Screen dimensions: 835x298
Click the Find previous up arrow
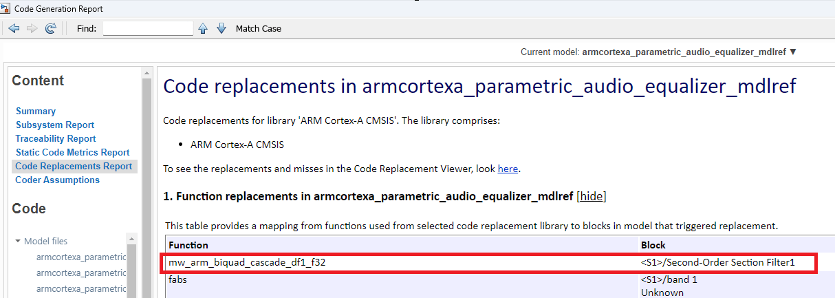pyautogui.click(x=203, y=28)
